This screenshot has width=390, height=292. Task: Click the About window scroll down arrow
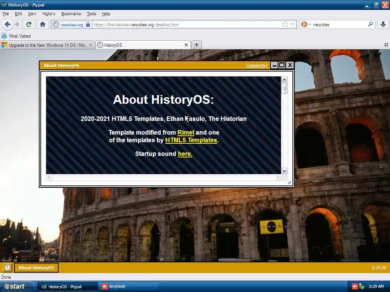pos(284,171)
